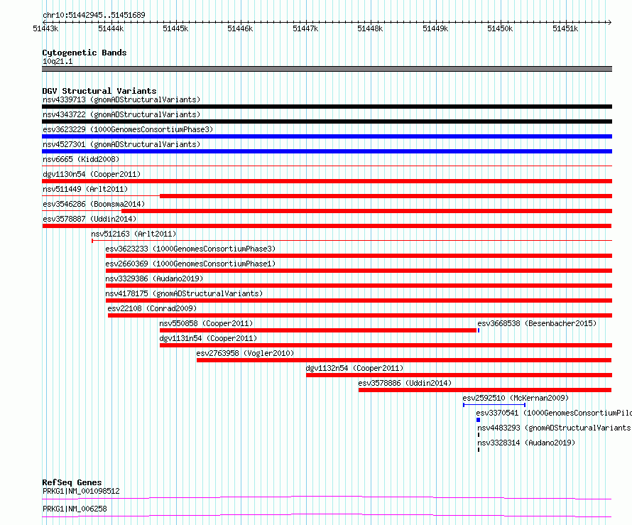Image resolution: width=632 pixels, height=525 pixels.
Task: Open variant nsv4343722 label
Action: 121,114
